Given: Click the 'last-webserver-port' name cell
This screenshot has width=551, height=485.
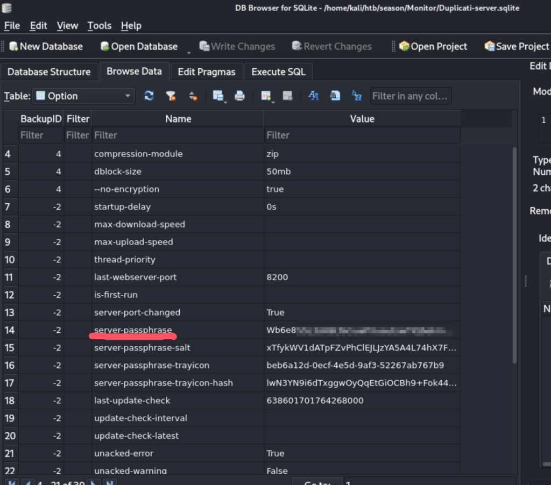Looking at the screenshot, I should (178, 277).
